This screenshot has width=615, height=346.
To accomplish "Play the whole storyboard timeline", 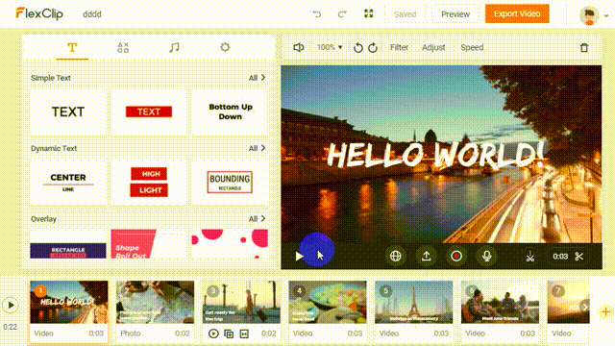I will [11, 306].
